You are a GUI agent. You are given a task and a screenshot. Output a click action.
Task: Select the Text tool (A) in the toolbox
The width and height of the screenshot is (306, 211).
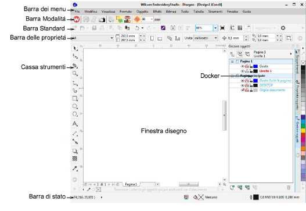(x=75, y=124)
